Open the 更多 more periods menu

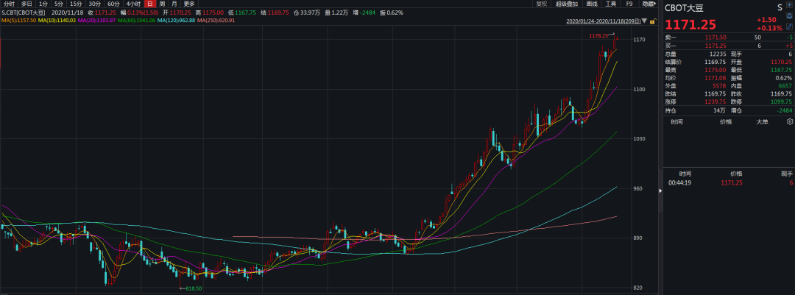click(x=189, y=4)
